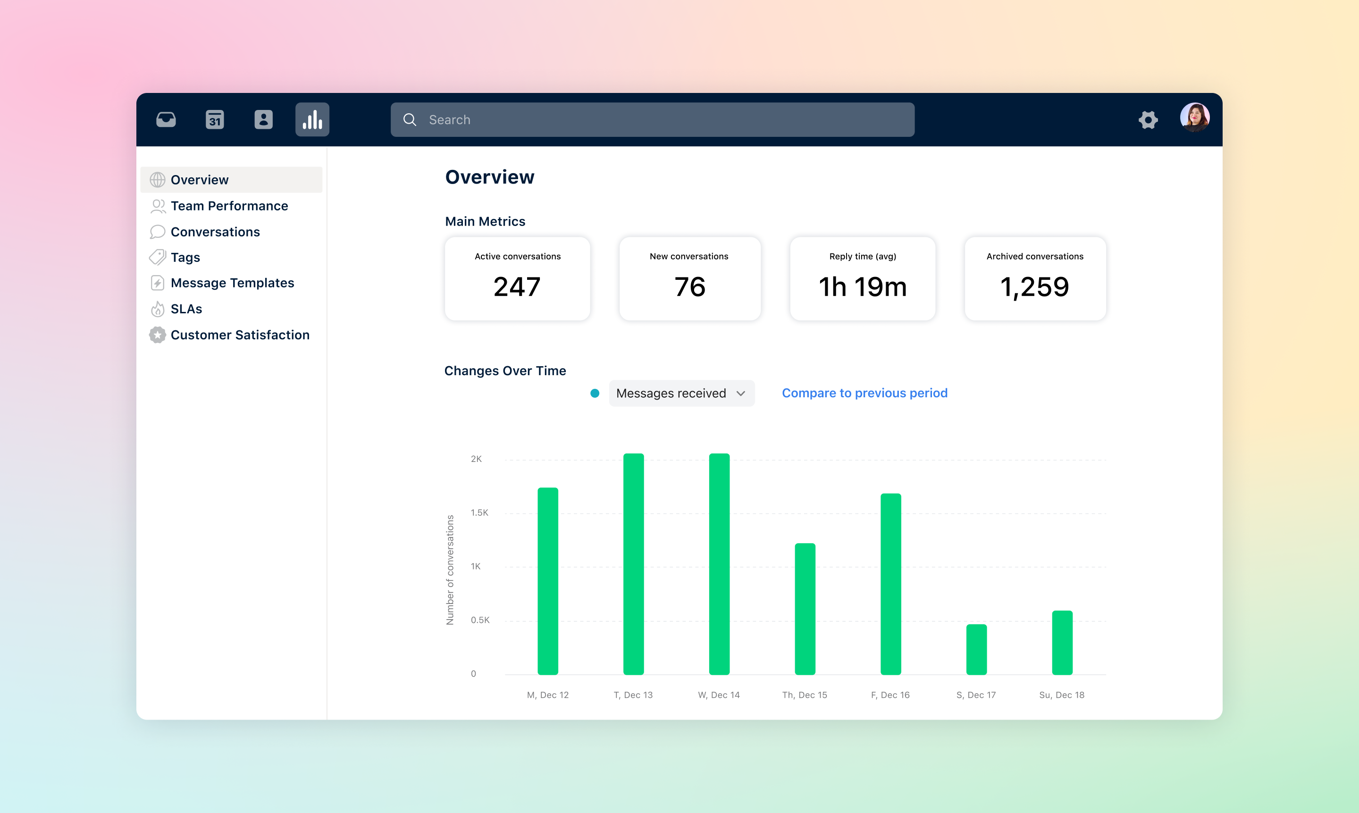The image size is (1359, 813).
Task: Click Compare to previous period link
Action: click(x=864, y=393)
